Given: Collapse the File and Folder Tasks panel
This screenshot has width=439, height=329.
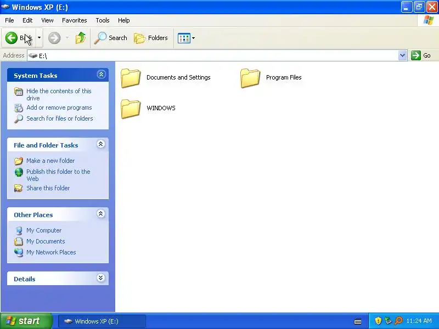Looking at the screenshot, I should 101,144.
